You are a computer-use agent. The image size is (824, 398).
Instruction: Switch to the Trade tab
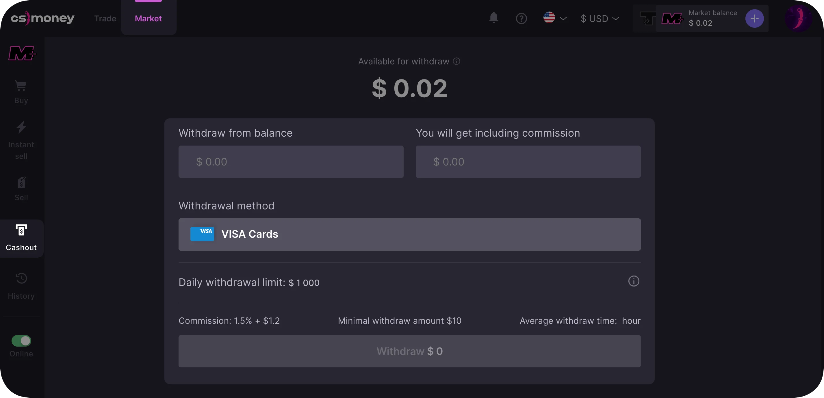105,18
